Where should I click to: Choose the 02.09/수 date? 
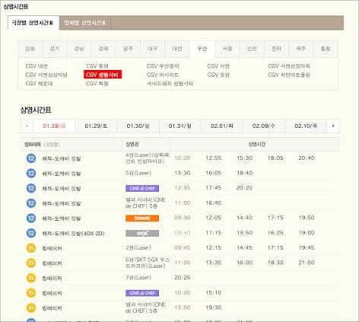tap(264, 126)
